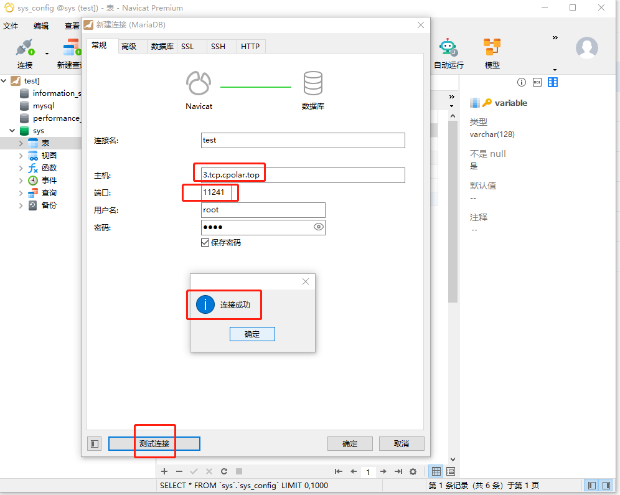The image size is (620, 495).
Task: Click the refresh records icon
Action: (224, 471)
